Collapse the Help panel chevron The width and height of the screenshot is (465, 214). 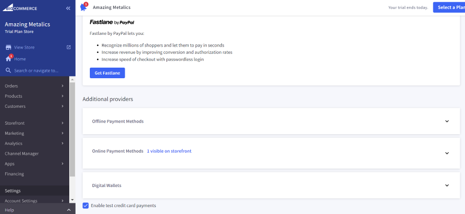[x=69, y=210]
